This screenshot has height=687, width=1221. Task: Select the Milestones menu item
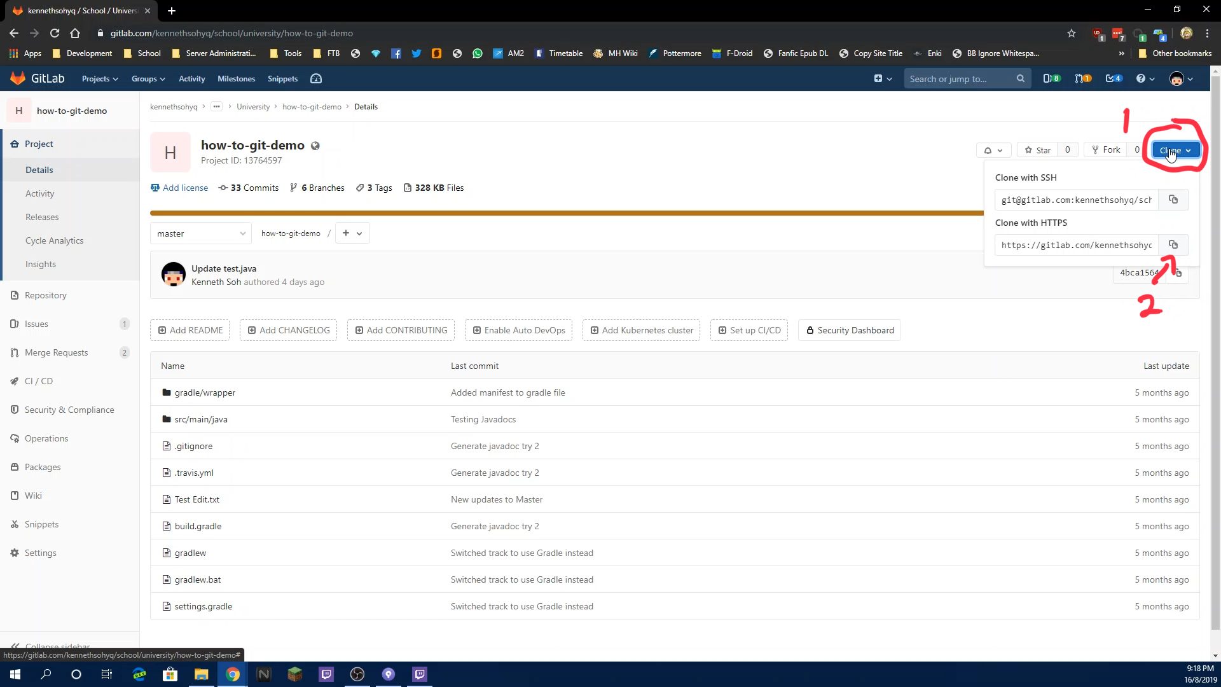click(x=236, y=78)
